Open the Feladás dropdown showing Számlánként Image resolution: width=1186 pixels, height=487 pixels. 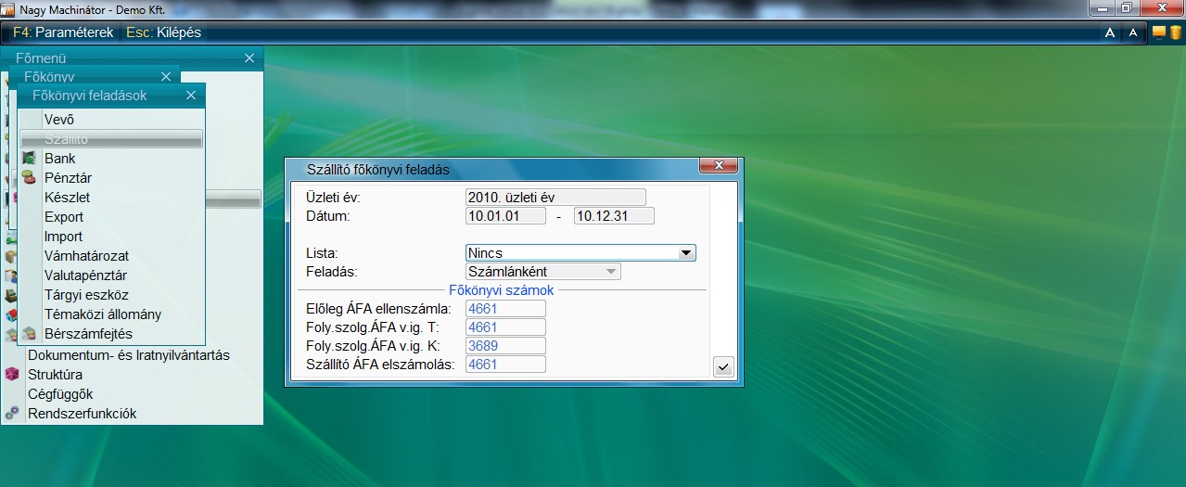click(x=543, y=272)
